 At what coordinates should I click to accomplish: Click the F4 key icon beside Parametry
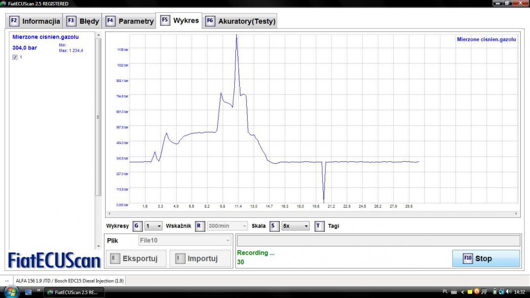(110, 21)
